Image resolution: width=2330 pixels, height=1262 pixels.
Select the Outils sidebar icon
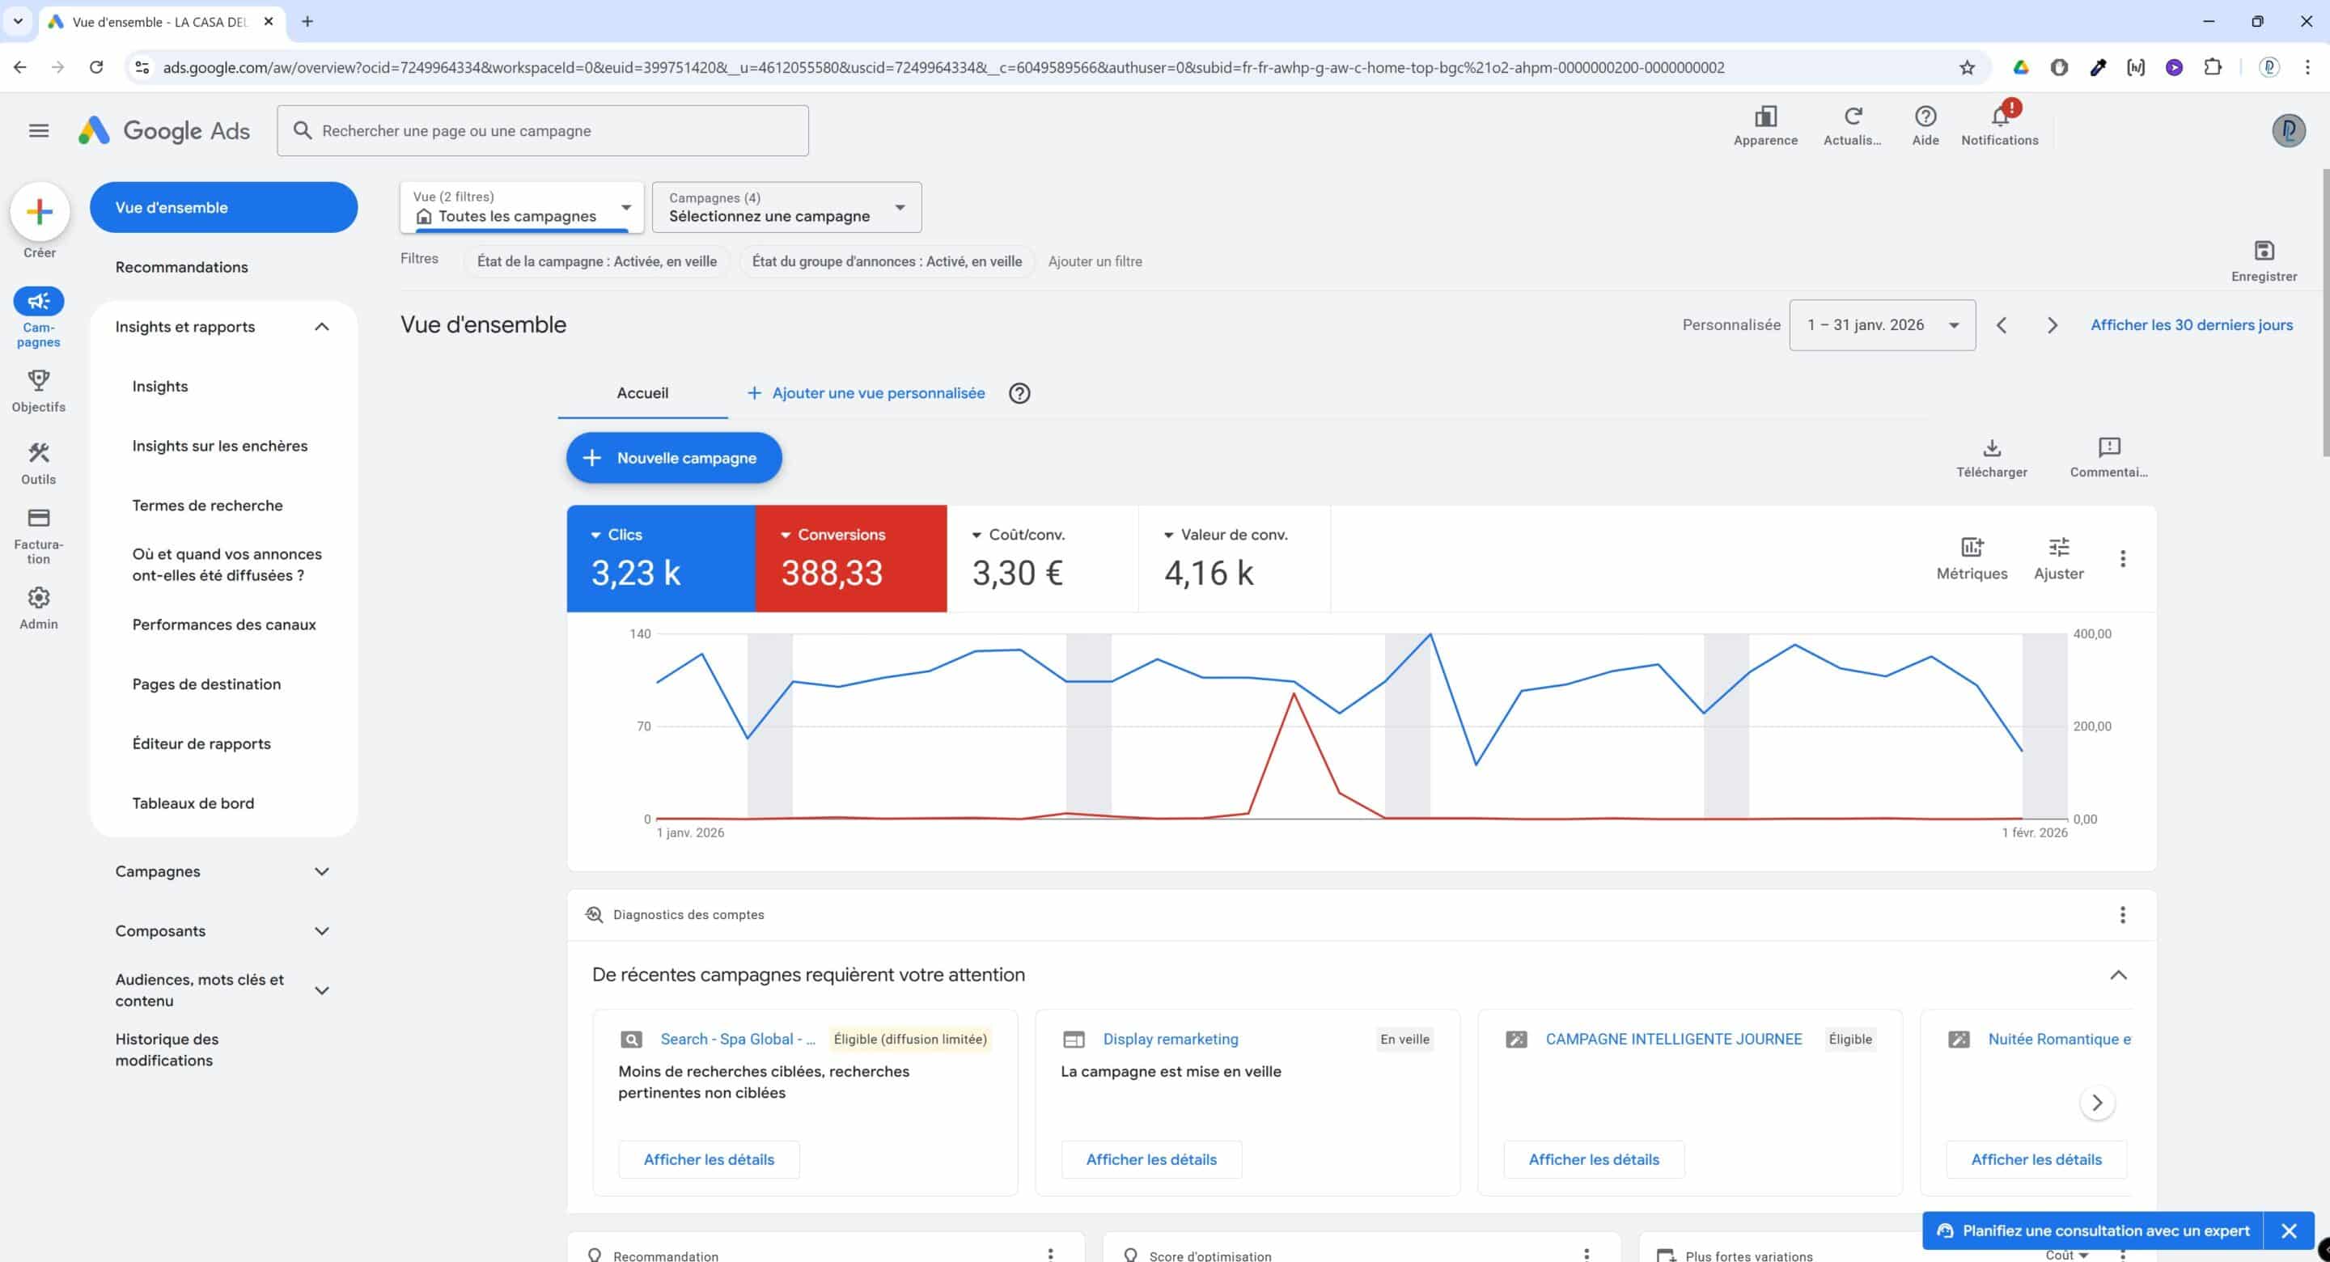[39, 454]
